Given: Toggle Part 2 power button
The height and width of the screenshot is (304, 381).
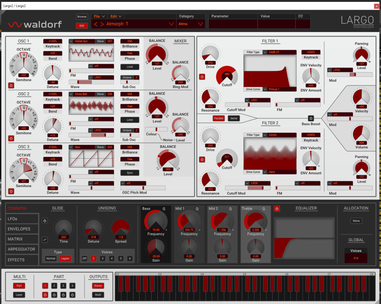Looking at the screenshot, I should [x=54, y=295].
